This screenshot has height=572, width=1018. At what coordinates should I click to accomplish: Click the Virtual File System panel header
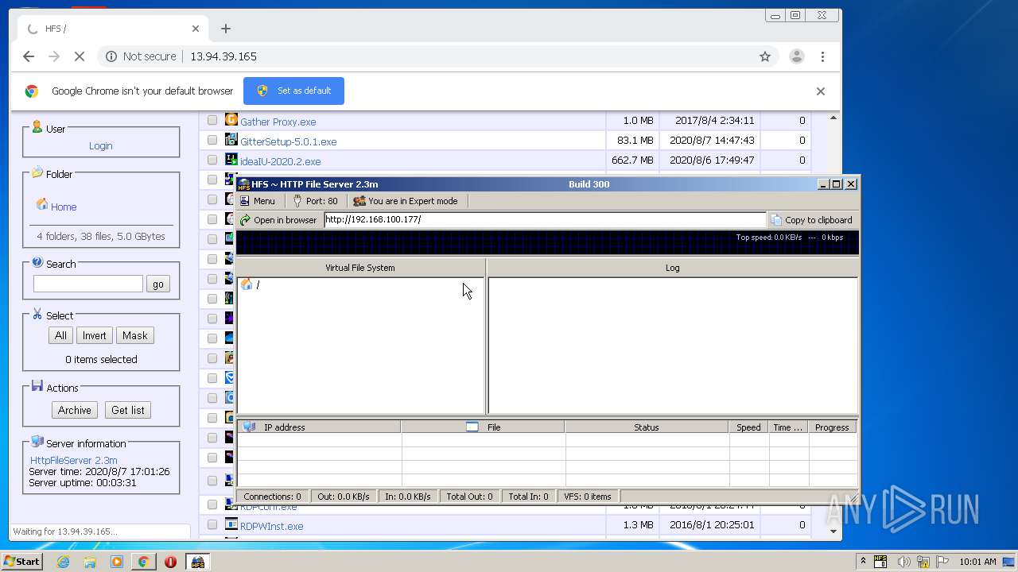360,268
